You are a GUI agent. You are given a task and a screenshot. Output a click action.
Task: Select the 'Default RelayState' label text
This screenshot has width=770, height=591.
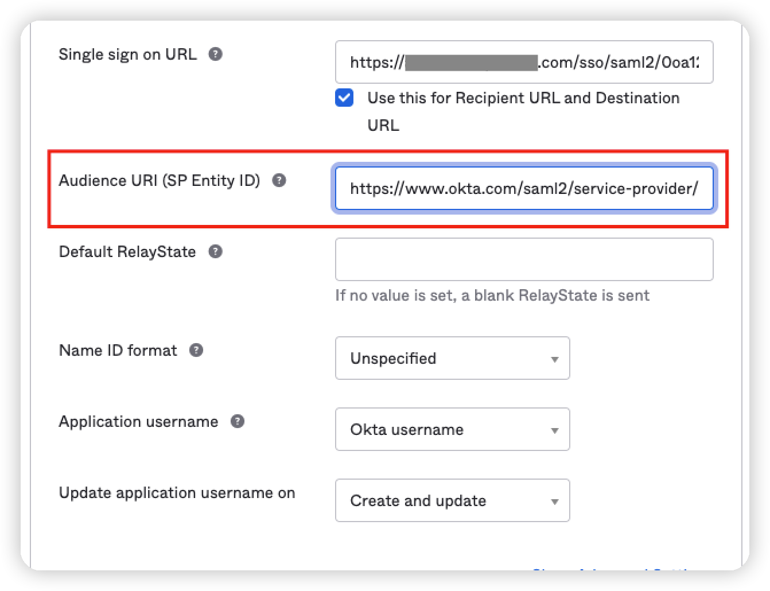pyautogui.click(x=127, y=252)
